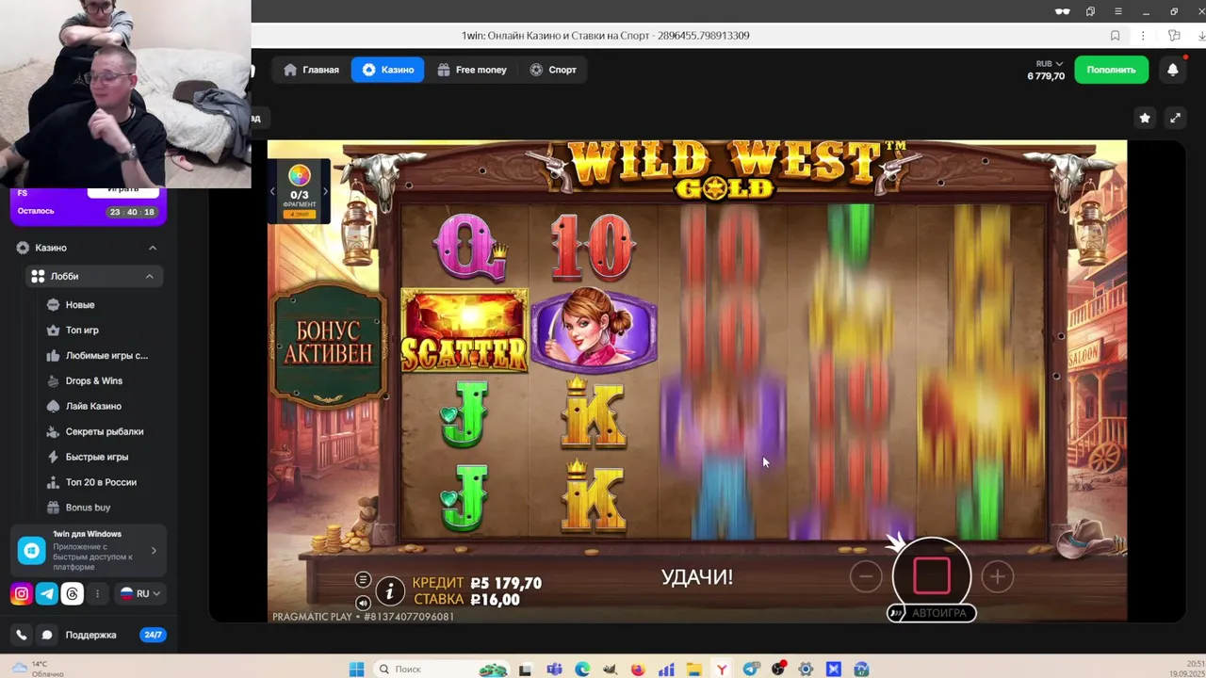Open the Windows Start menu

[x=356, y=670]
